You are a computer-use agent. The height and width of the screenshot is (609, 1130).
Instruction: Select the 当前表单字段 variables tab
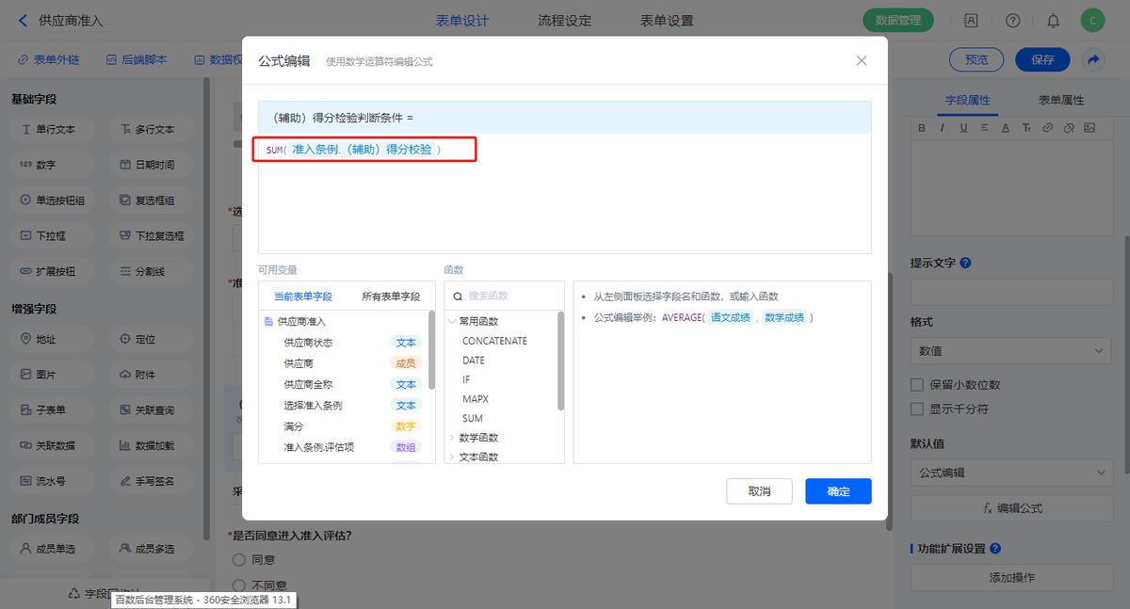(302, 296)
